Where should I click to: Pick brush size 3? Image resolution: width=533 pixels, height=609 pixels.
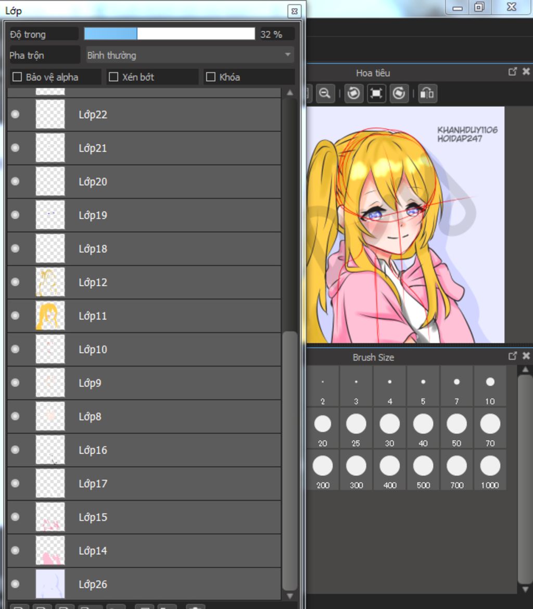click(x=356, y=387)
